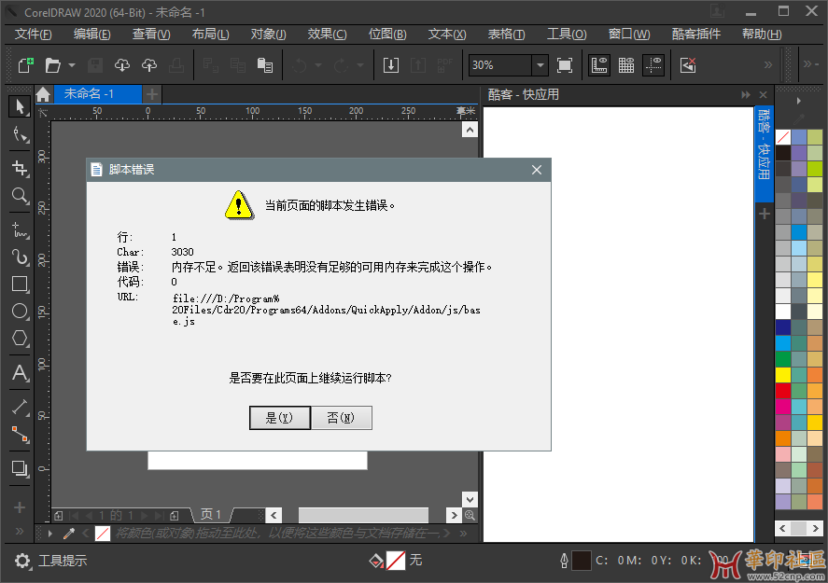This screenshot has width=828, height=583.
Task: Click the horizontal canvas scrollbar
Action: click(x=363, y=515)
